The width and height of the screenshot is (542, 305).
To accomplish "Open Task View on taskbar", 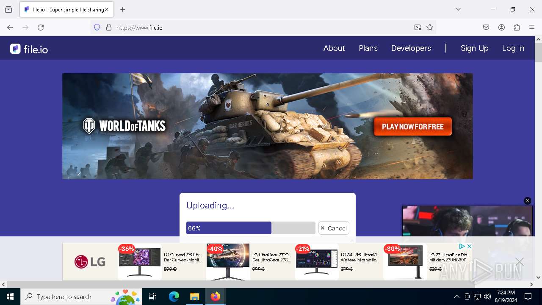I will coord(152,297).
